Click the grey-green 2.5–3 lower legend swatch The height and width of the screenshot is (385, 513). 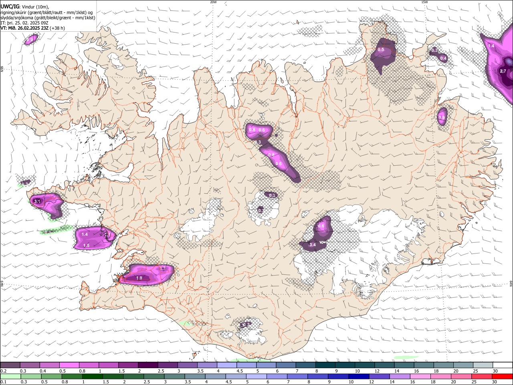pos(154,376)
